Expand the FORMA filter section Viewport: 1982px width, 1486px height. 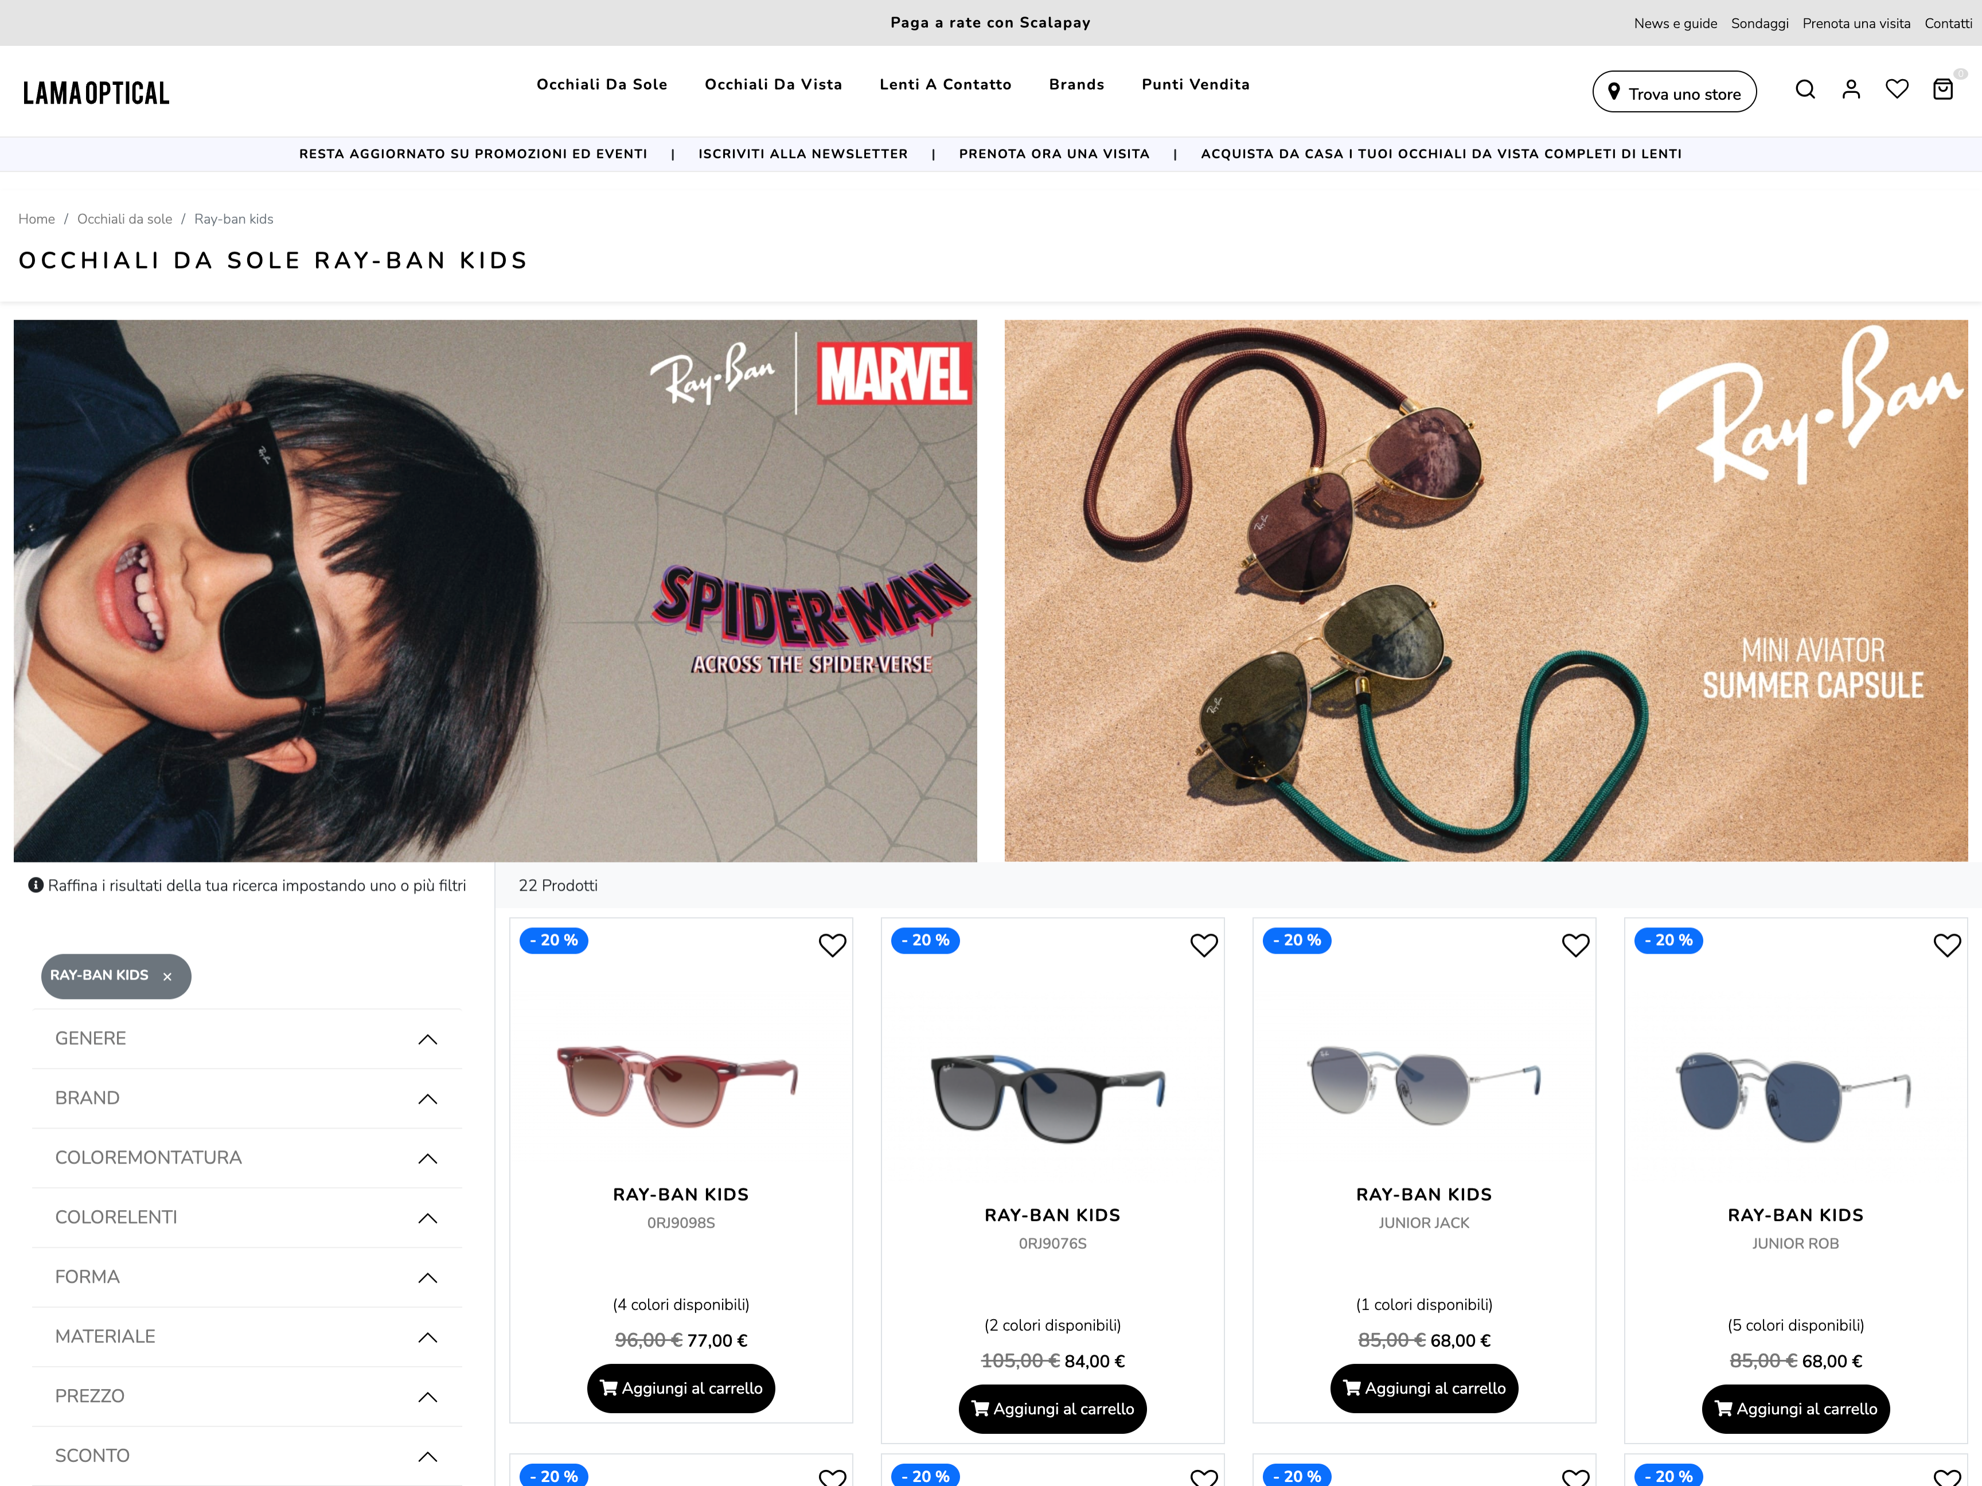click(247, 1277)
